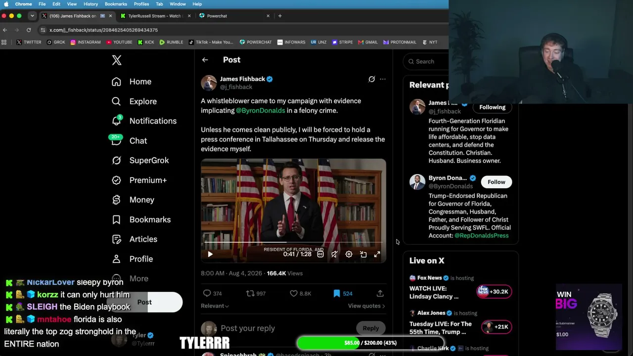The image size is (633, 356).
Task: Switch to the Powerchat tab
Action: pyautogui.click(x=217, y=16)
